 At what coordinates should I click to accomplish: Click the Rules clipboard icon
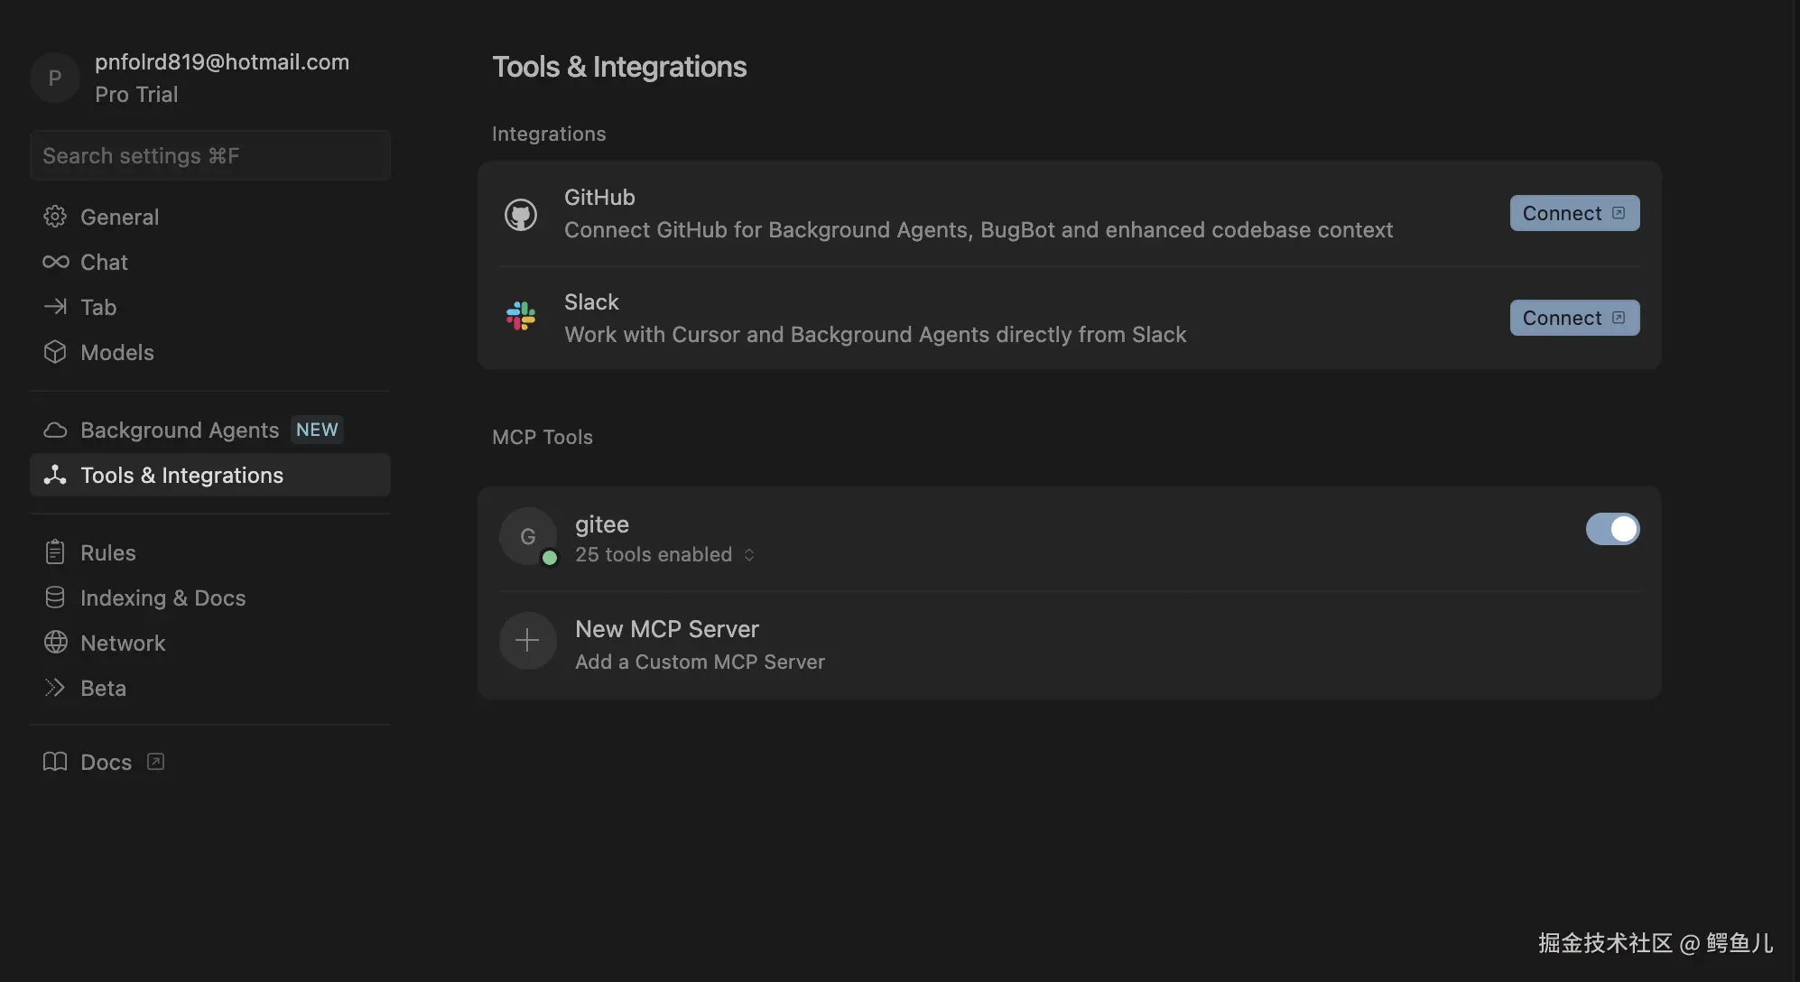click(55, 552)
